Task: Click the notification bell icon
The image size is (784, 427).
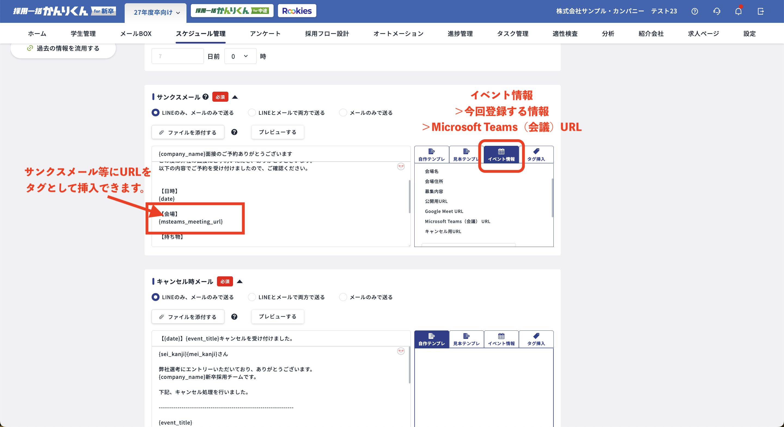Action: coord(739,11)
